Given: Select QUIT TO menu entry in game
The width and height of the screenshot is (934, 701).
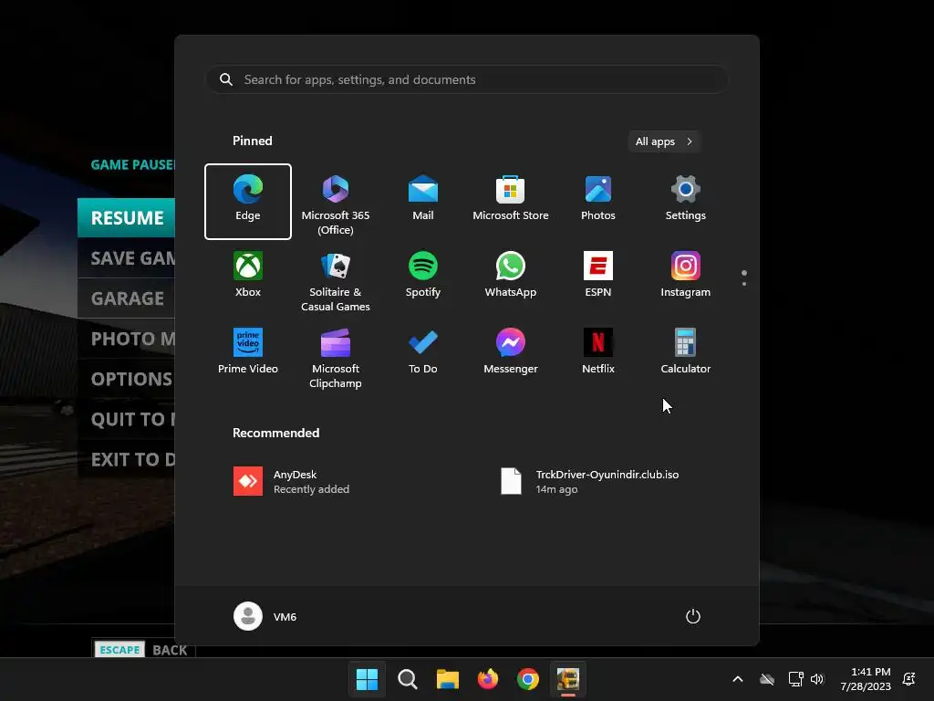Looking at the screenshot, I should 126,419.
